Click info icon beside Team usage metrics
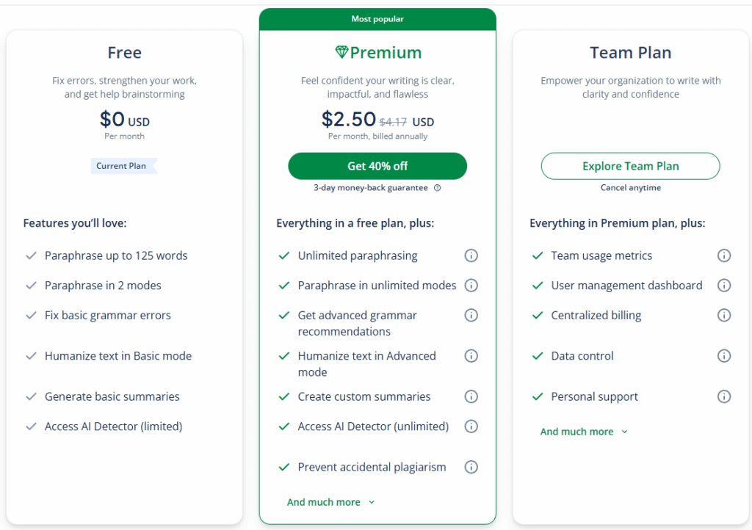 click(724, 255)
